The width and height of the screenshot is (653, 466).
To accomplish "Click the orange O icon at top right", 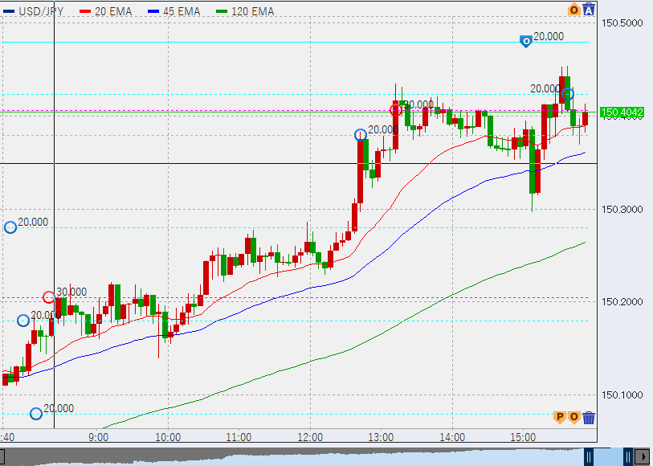I will coord(574,10).
